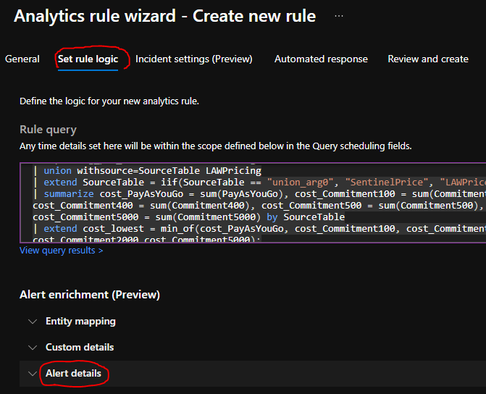Image resolution: width=486 pixels, height=394 pixels.
Task: Click the View query results link
Action: pos(61,251)
